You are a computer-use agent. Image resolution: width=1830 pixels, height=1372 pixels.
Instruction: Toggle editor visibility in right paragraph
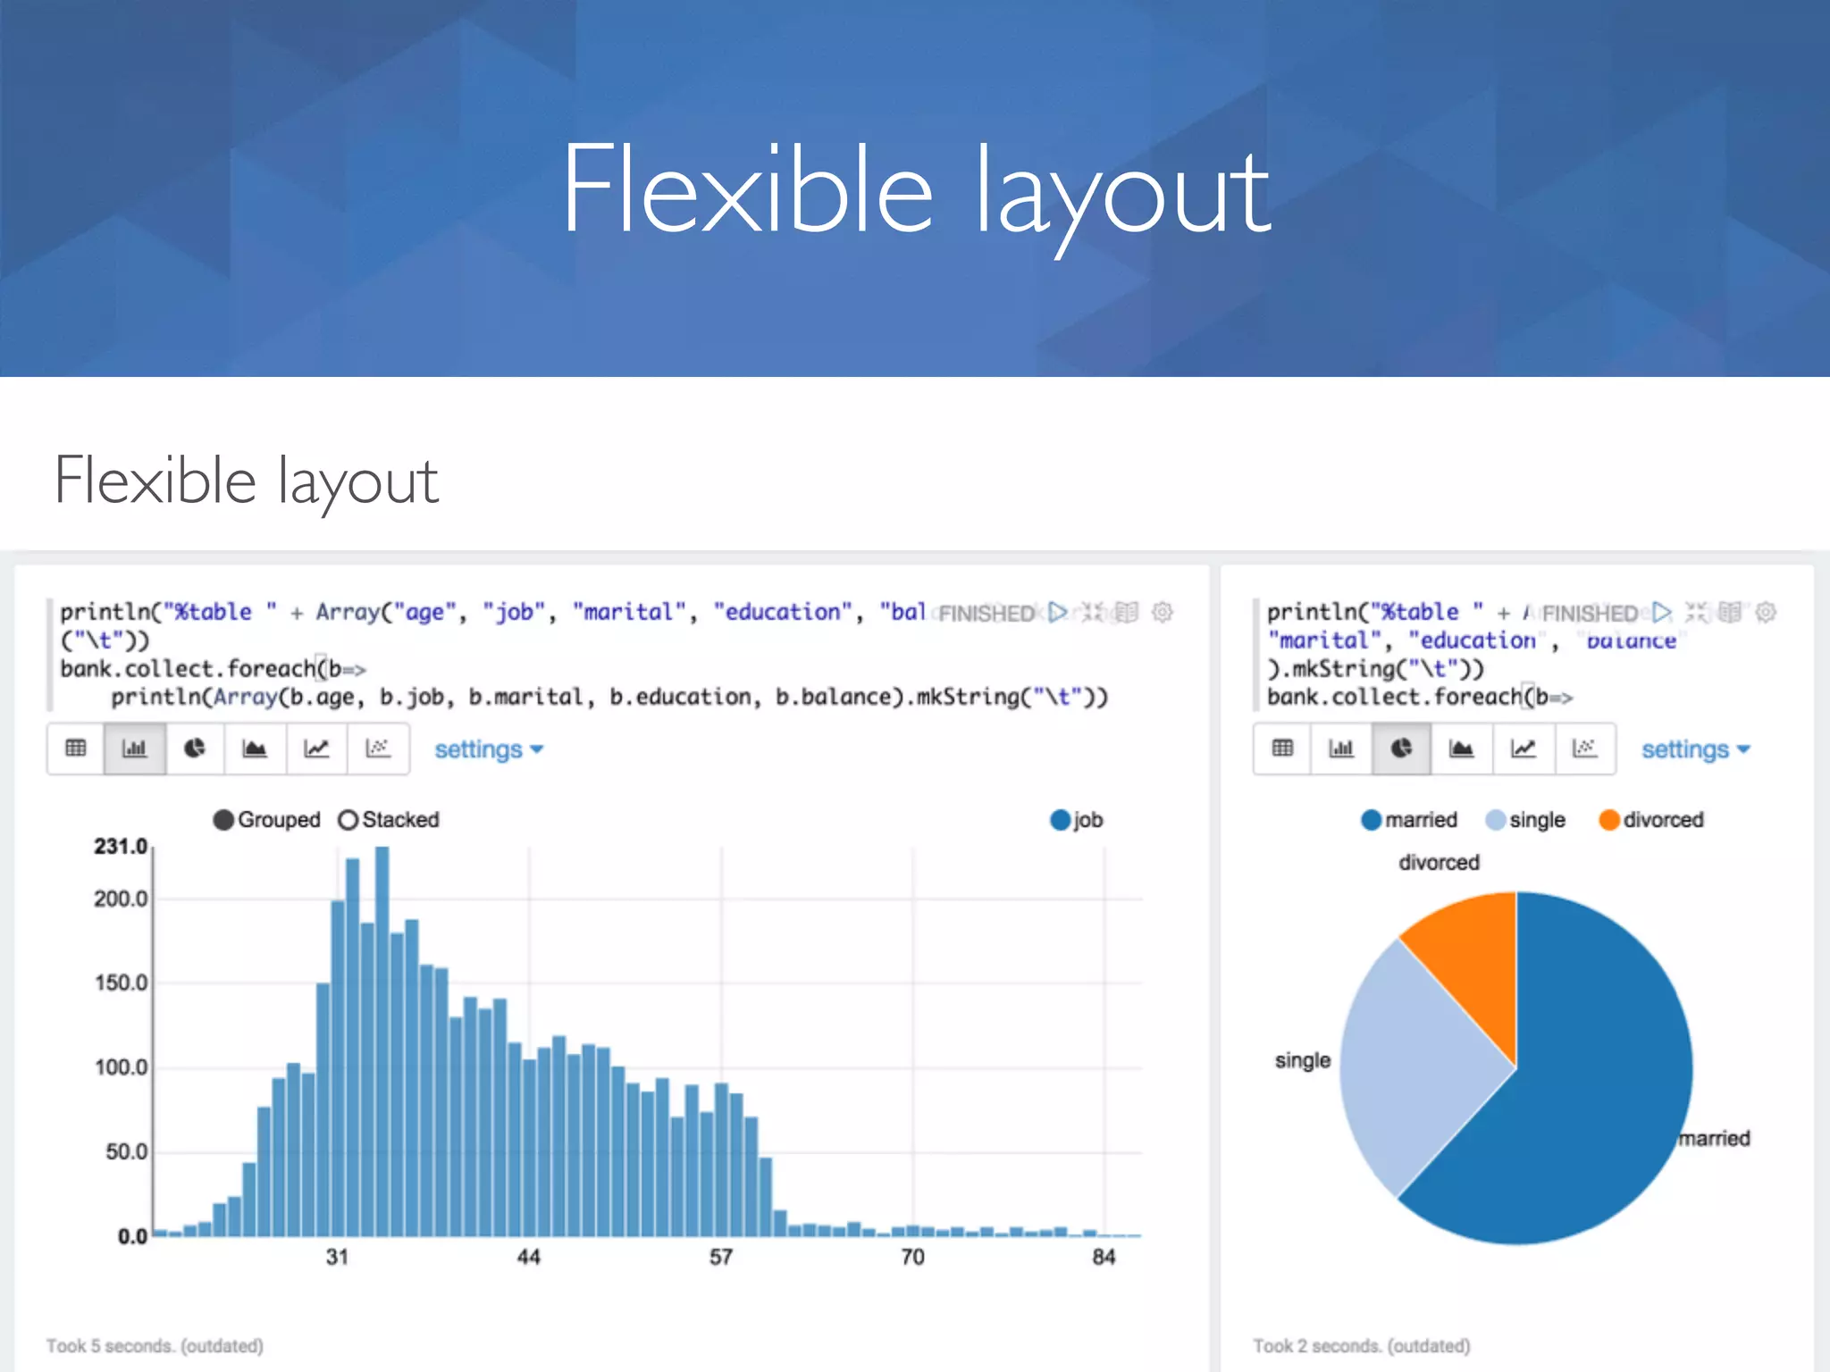[1696, 612]
